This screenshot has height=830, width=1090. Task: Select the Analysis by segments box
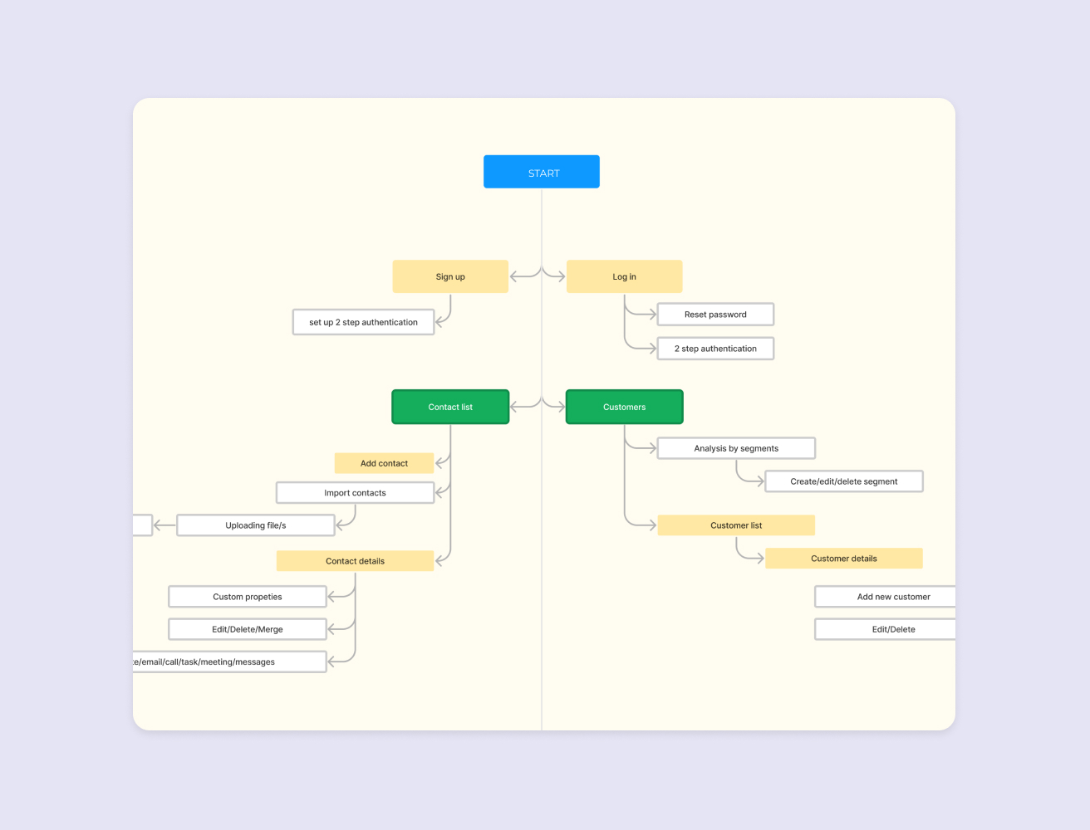point(736,448)
